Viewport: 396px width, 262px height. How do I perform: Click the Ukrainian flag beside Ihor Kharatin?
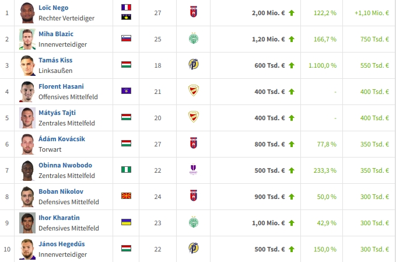126,222
